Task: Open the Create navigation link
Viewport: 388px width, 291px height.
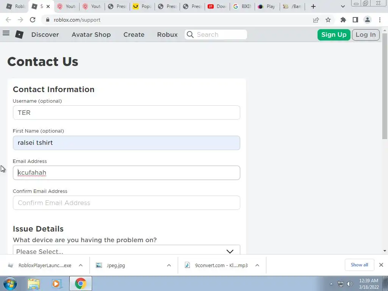Action: tap(134, 34)
